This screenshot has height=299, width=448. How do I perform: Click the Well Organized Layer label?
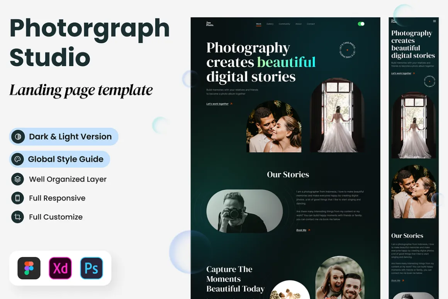coord(68,179)
